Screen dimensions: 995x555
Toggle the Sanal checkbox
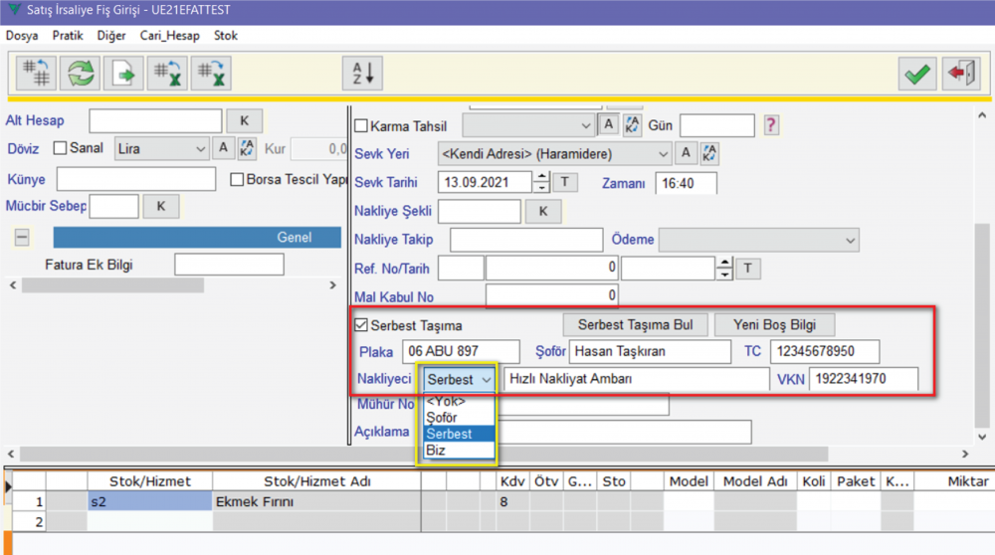pyautogui.click(x=60, y=149)
